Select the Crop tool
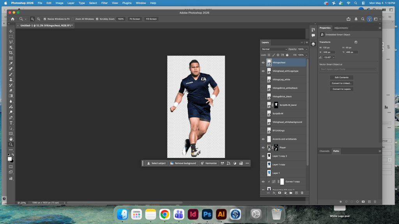 (11, 52)
